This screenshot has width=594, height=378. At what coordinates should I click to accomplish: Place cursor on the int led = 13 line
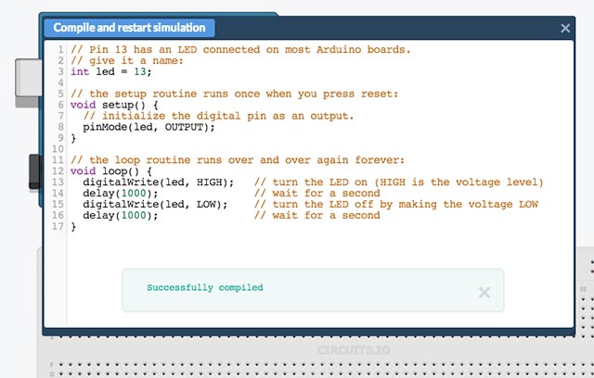point(110,71)
